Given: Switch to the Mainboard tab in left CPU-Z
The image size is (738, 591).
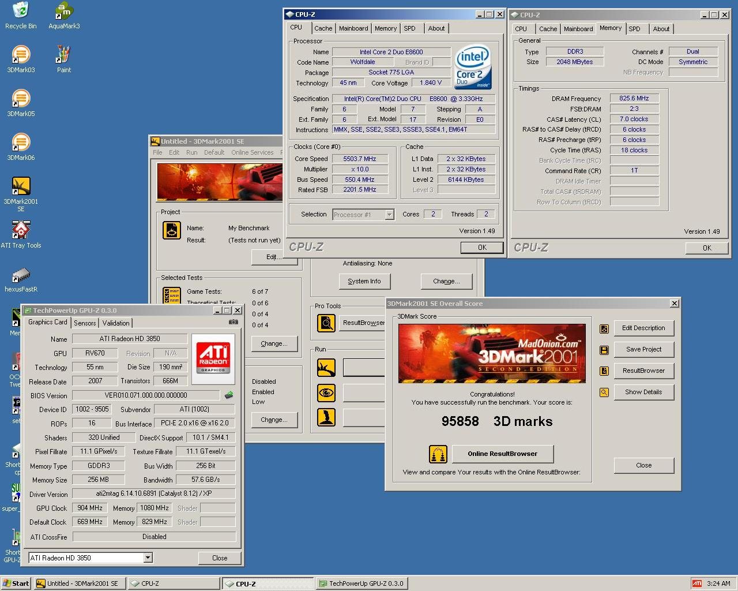Looking at the screenshot, I should (353, 28).
